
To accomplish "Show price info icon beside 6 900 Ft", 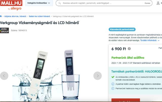I will [129, 48].
